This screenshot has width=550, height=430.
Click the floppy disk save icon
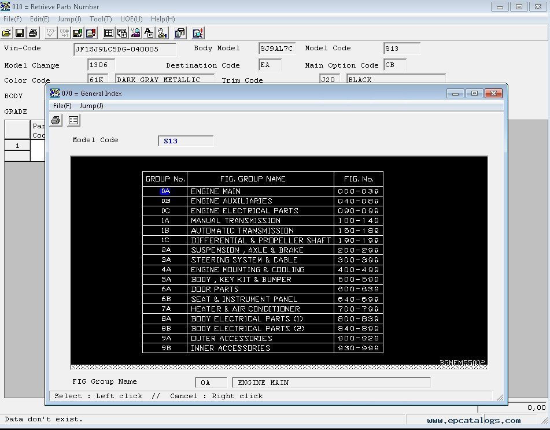click(20, 33)
